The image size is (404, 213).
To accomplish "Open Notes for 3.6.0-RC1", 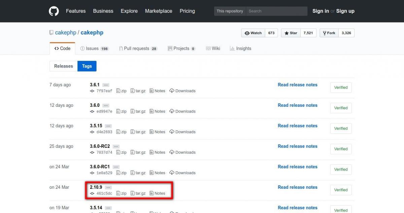I will coord(157,173).
